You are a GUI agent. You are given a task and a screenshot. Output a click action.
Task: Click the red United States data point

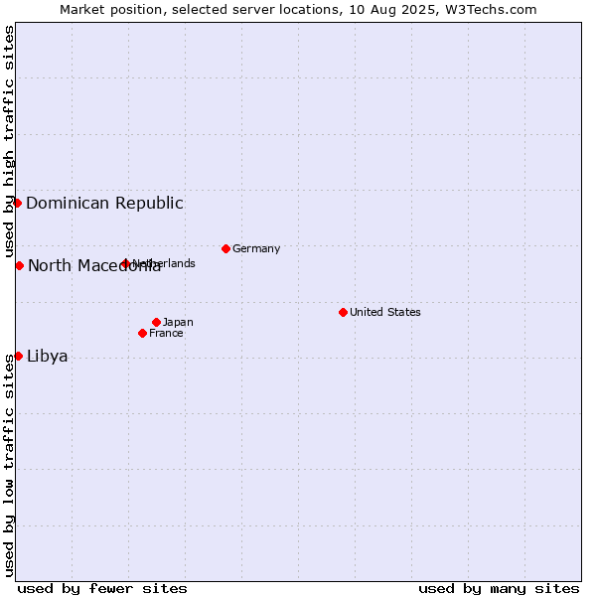point(343,313)
